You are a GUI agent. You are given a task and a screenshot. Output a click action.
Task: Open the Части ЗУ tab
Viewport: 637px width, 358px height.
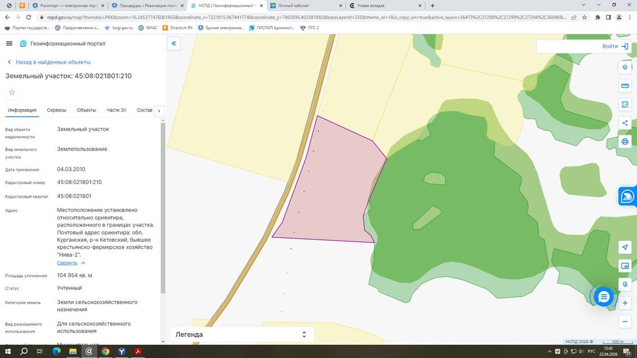(116, 110)
